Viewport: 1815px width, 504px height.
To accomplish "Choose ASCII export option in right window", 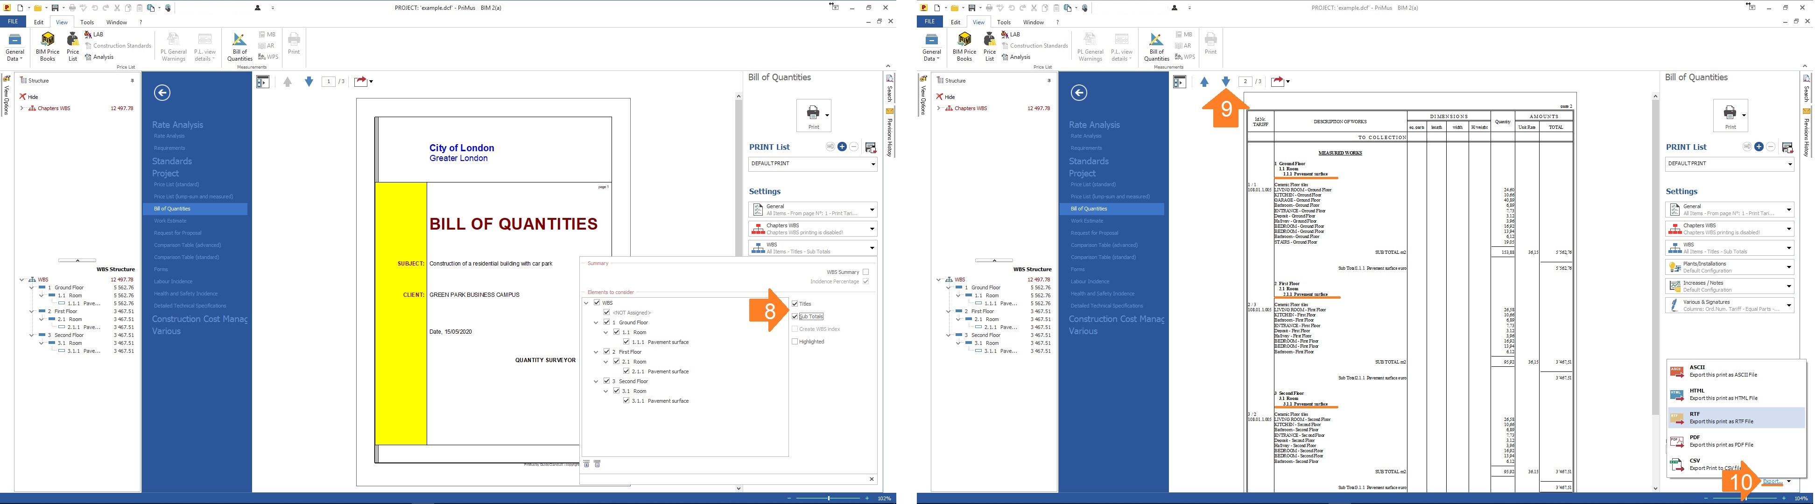I will (1736, 371).
